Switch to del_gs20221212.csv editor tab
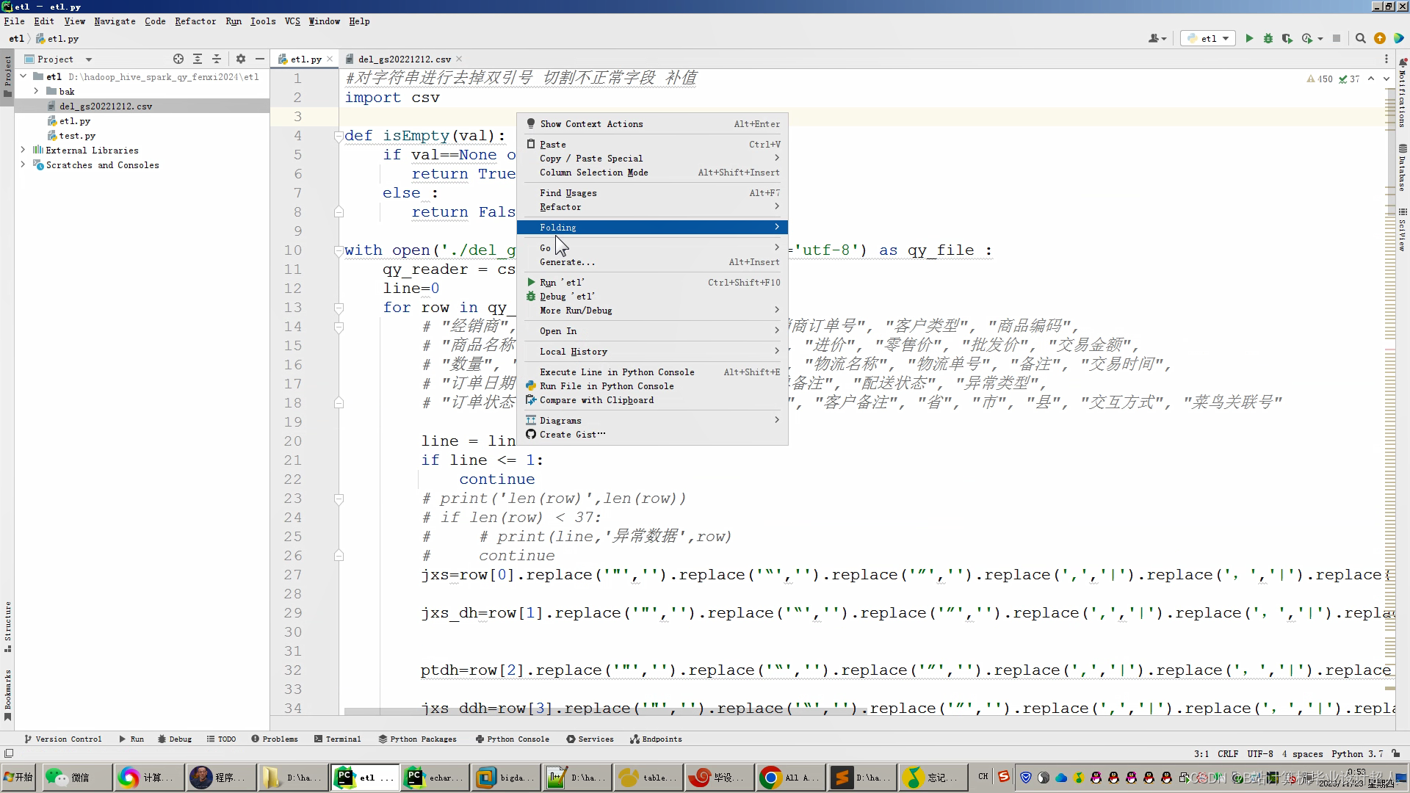 pos(404,59)
